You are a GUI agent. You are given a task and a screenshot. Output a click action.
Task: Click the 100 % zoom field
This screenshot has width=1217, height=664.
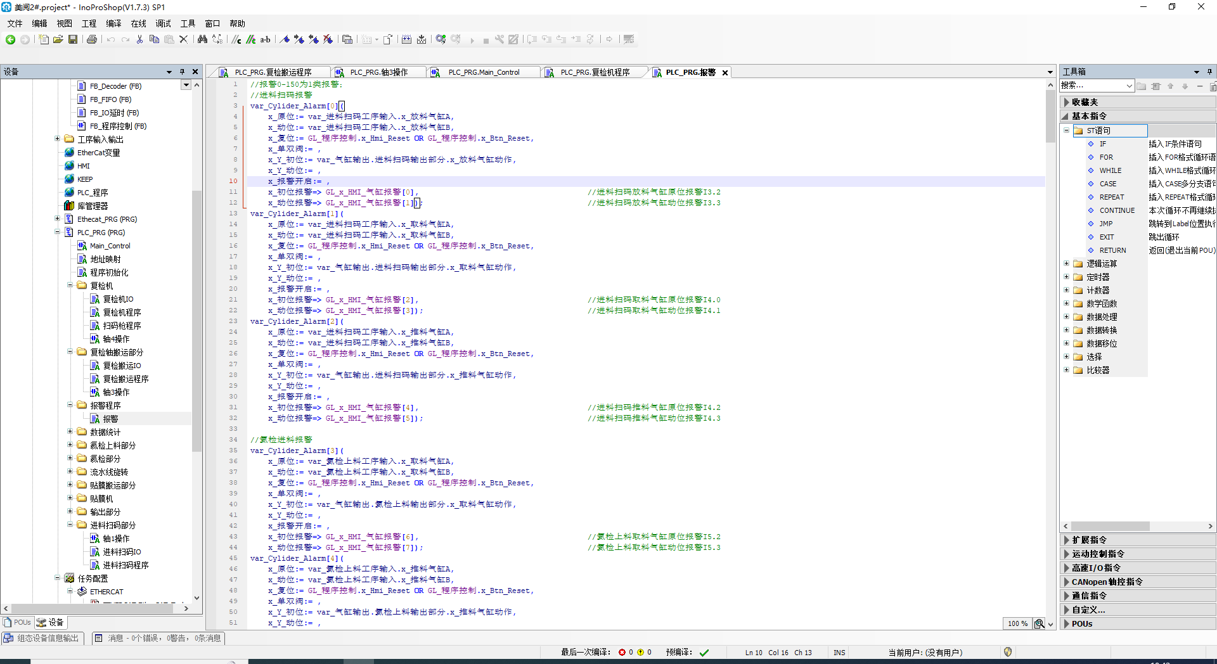pos(1017,623)
